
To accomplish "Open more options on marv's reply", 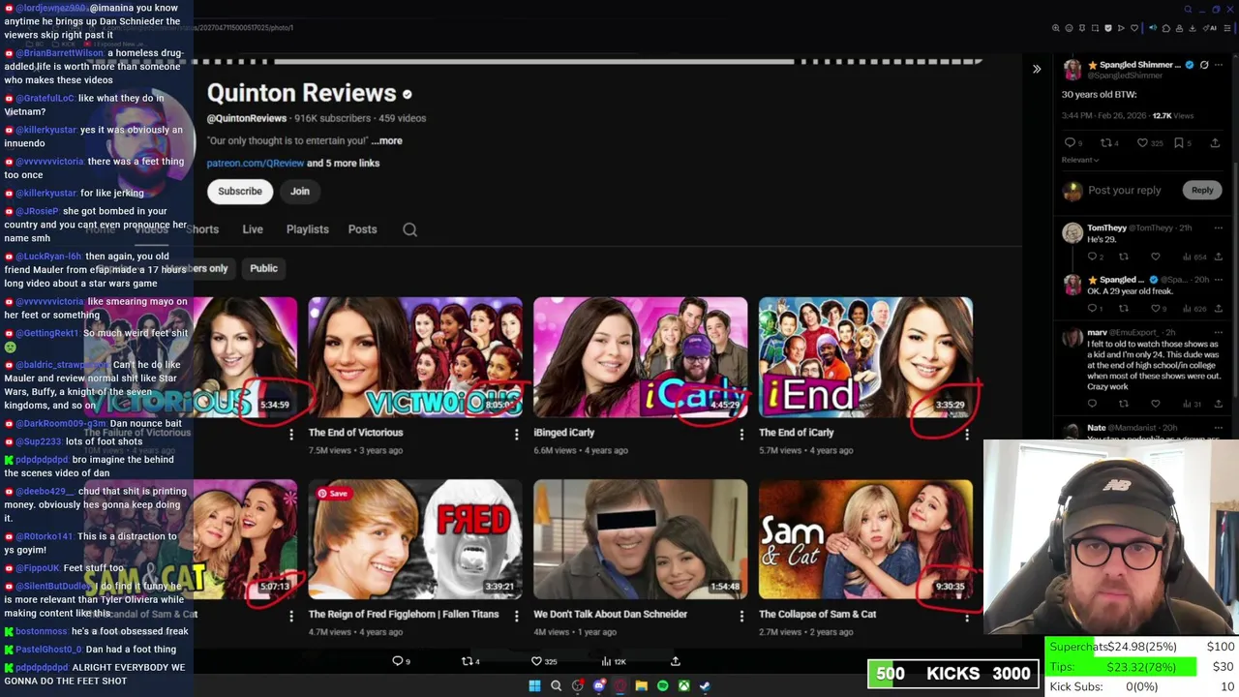I will pyautogui.click(x=1218, y=333).
